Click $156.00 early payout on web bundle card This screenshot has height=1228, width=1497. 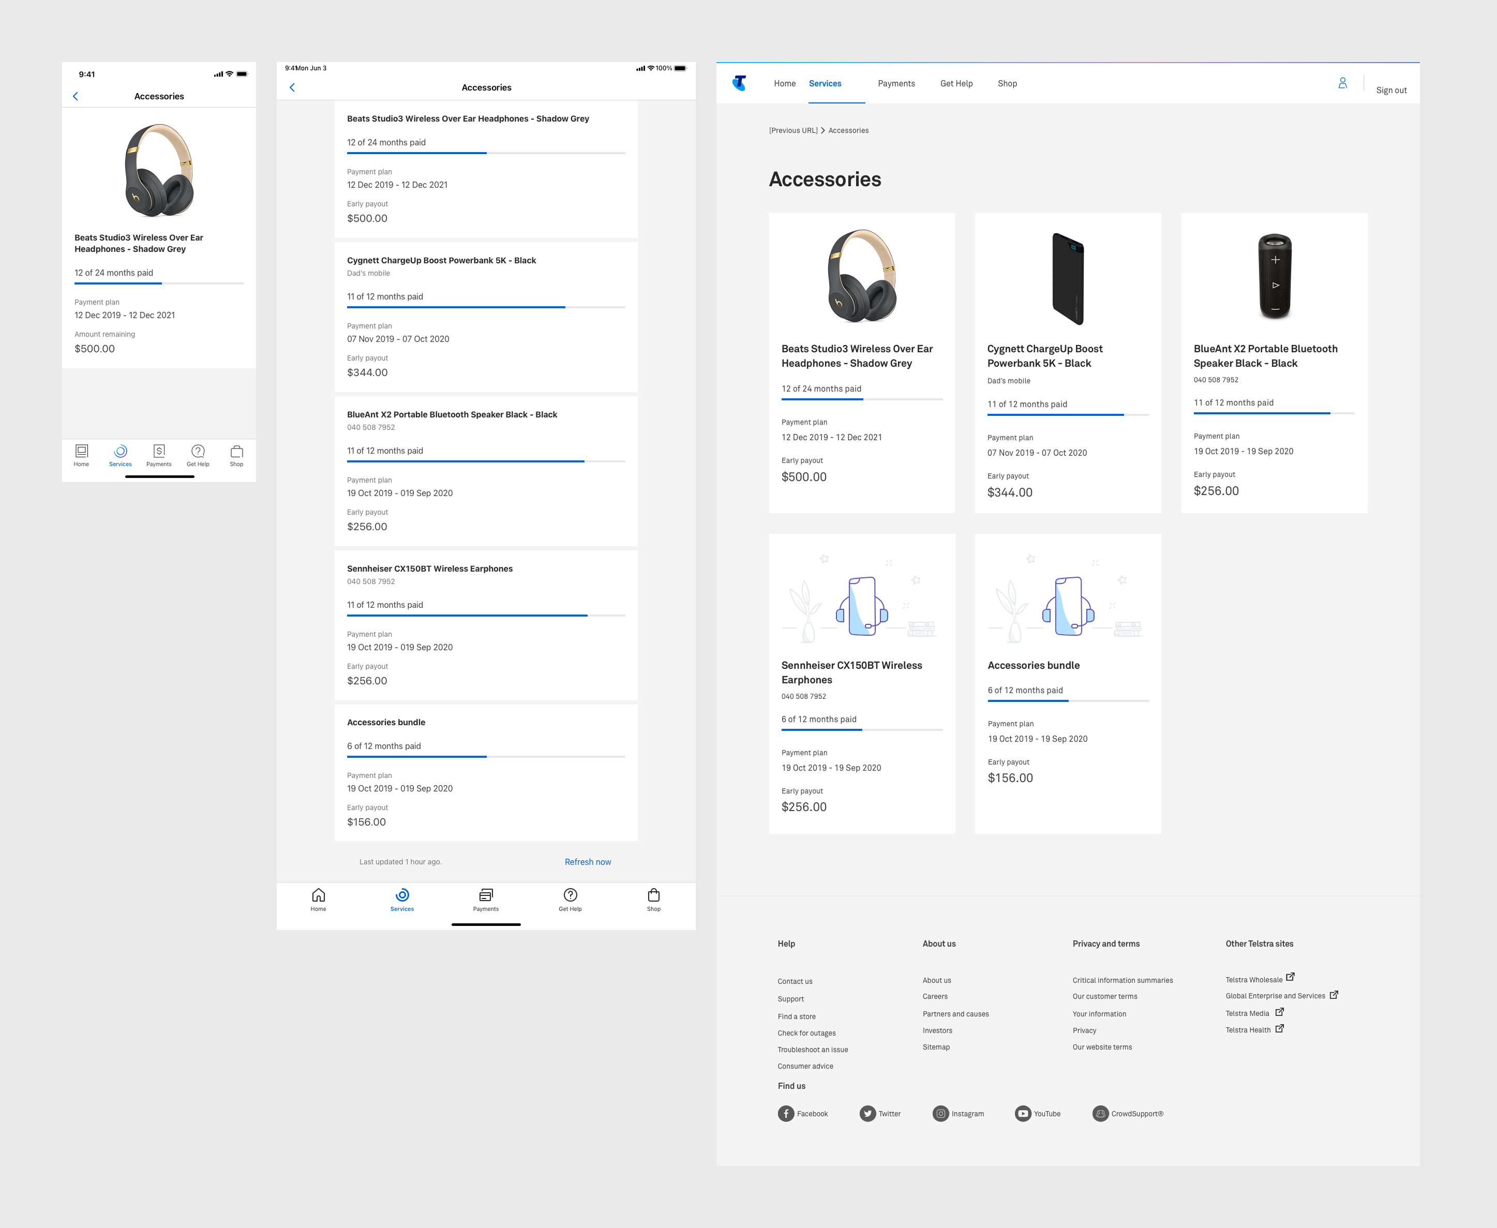[x=1010, y=778]
